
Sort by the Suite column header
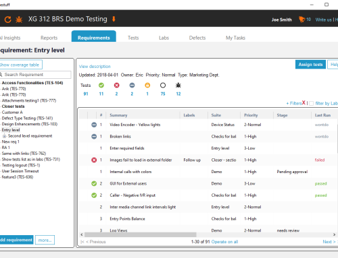216,115
